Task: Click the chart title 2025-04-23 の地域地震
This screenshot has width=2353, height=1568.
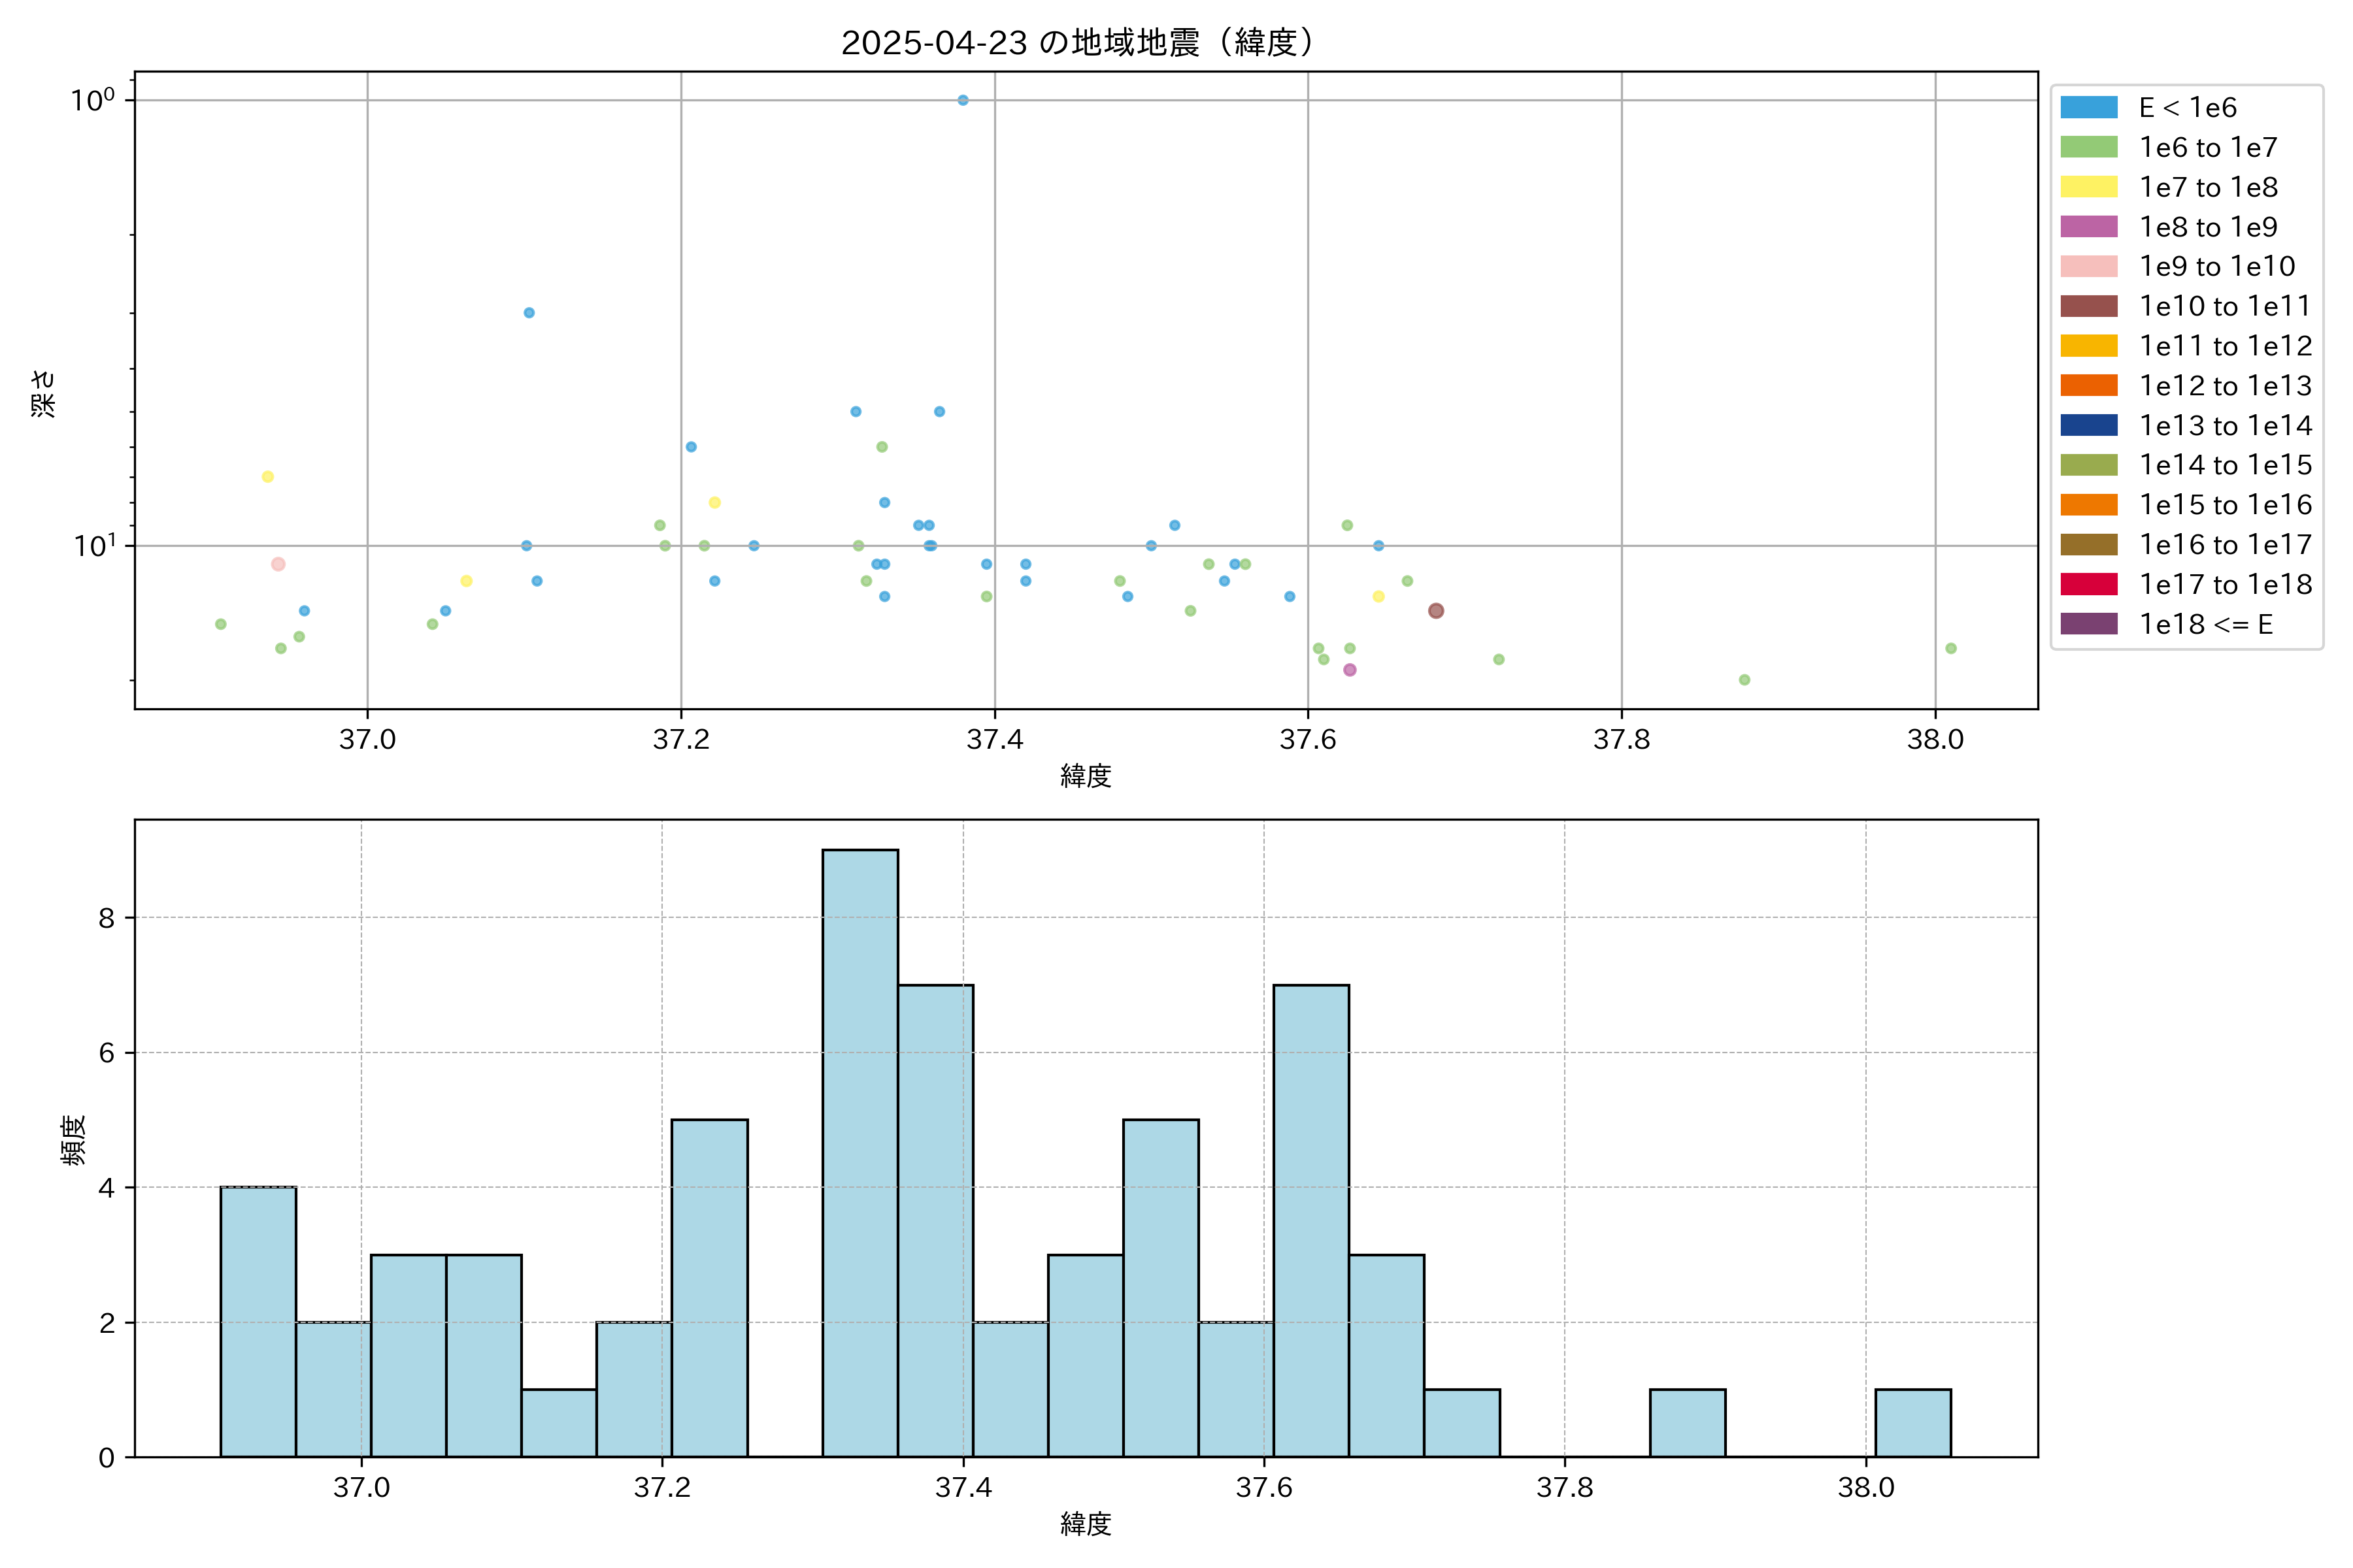Action: pyautogui.click(x=1076, y=42)
